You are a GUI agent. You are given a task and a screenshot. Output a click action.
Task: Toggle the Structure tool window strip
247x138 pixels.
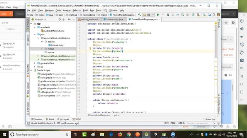pos(28,108)
